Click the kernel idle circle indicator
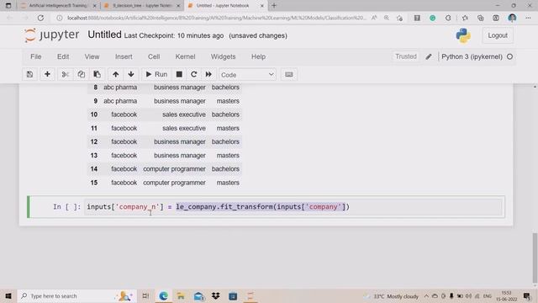538x303 pixels. coord(510,56)
